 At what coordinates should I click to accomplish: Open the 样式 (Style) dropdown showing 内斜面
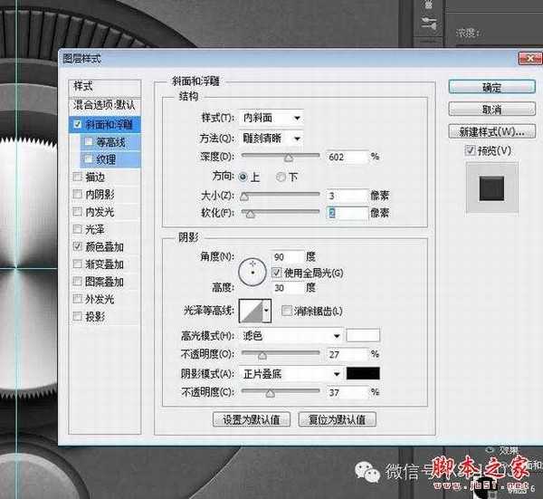coord(272,118)
